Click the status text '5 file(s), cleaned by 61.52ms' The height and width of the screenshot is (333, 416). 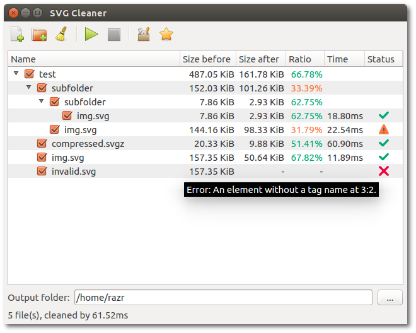click(x=68, y=315)
